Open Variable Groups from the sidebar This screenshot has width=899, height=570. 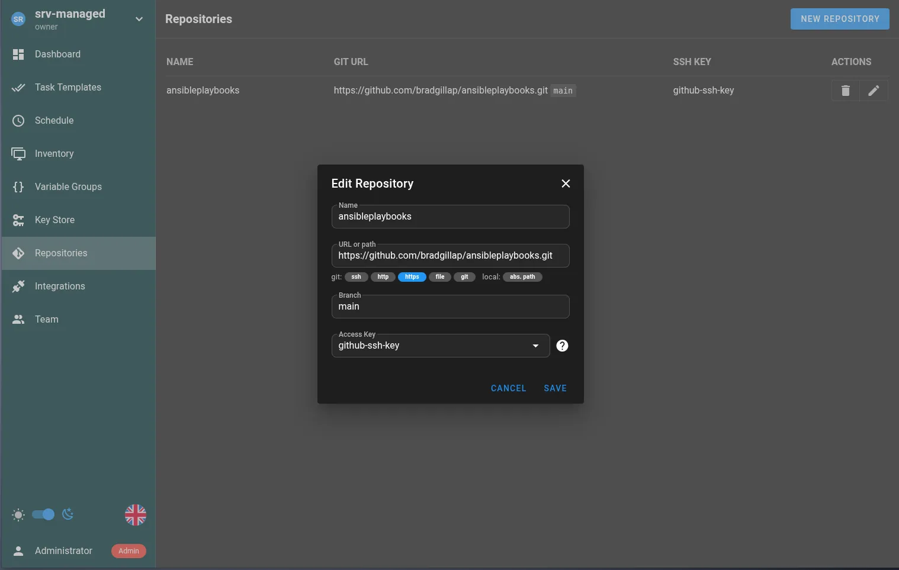(x=18, y=186)
